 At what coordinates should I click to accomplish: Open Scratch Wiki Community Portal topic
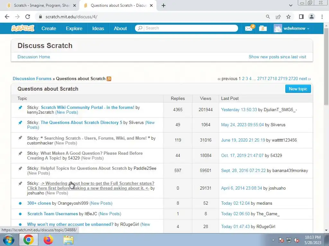click(x=87, y=107)
